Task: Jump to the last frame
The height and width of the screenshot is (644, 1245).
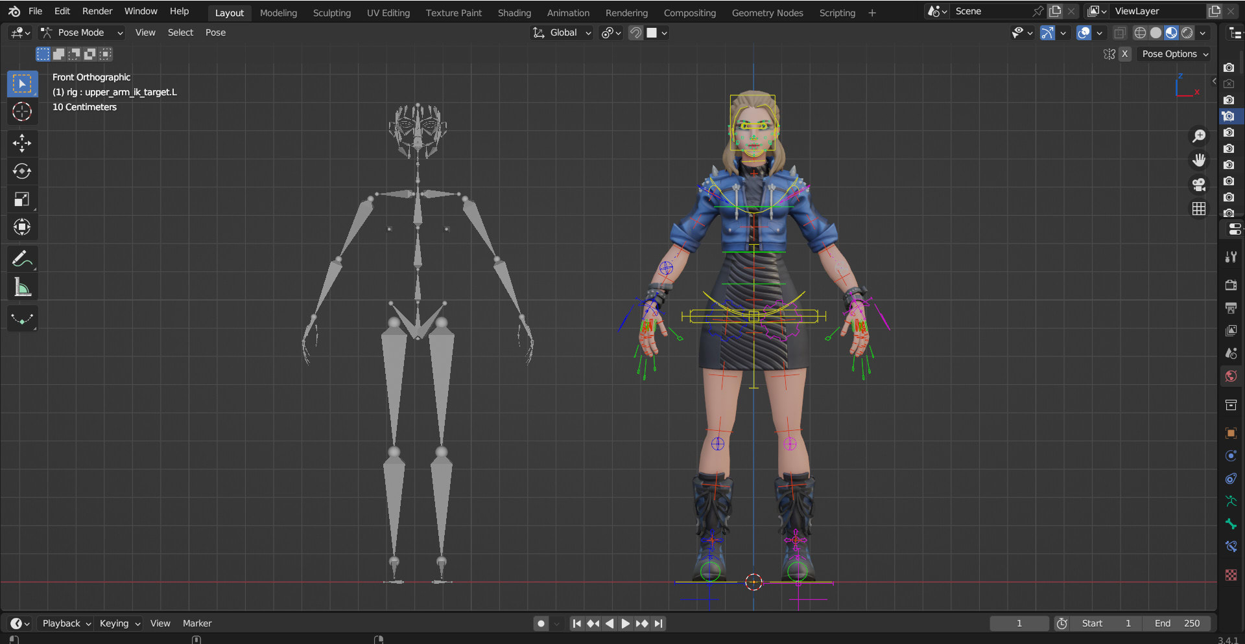Action: (658, 623)
